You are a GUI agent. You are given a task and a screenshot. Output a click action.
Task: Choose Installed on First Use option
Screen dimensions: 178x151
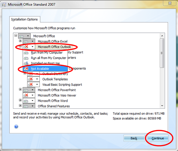(45, 63)
